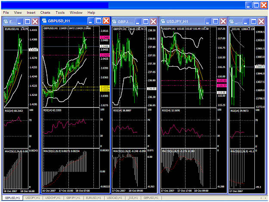The image size is (269, 202).
Task: Close the _DJI chart window
Action: [261, 21]
